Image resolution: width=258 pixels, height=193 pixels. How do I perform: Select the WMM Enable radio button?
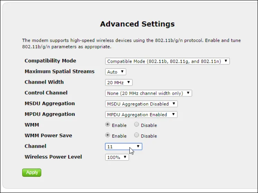(108, 125)
